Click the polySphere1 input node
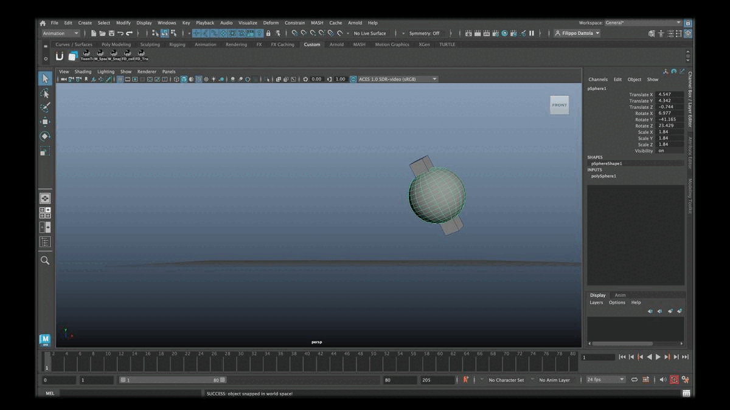This screenshot has height=410, width=730. (603, 176)
